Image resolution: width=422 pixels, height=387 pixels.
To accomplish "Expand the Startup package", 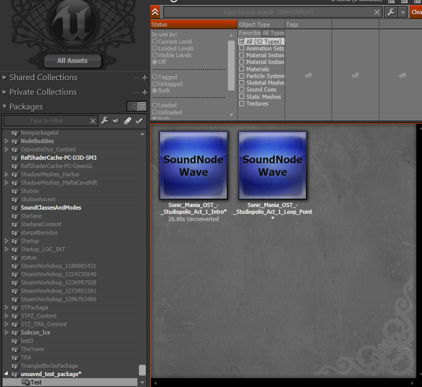I will pos(6,241).
